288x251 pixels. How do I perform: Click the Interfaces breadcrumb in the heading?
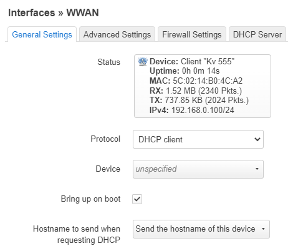pyautogui.click(x=32, y=12)
